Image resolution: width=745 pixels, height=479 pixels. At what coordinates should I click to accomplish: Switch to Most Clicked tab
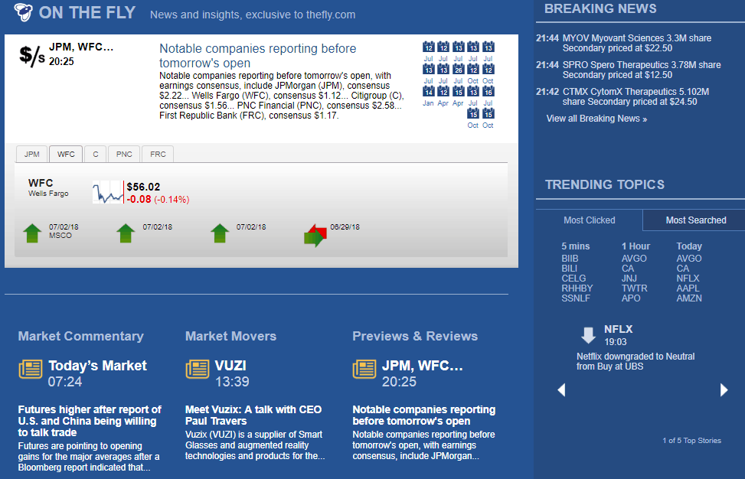pyautogui.click(x=589, y=220)
